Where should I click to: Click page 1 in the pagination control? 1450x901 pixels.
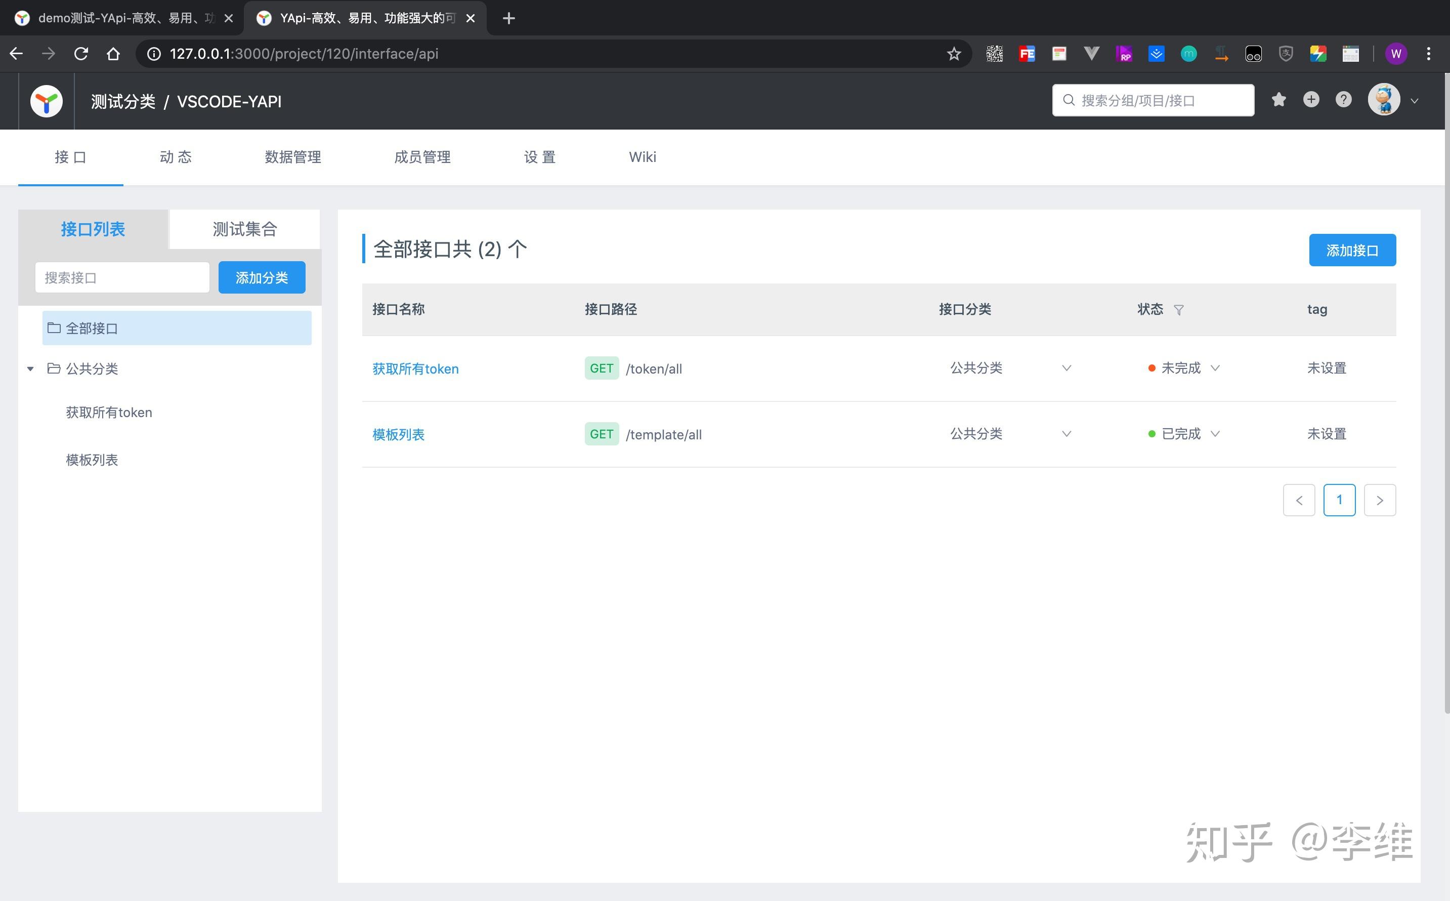[1339, 500]
